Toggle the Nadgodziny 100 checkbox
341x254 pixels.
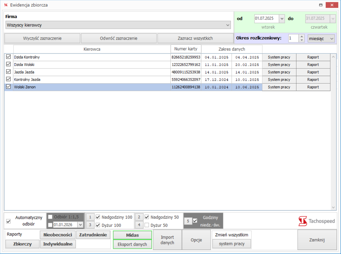point(98,217)
